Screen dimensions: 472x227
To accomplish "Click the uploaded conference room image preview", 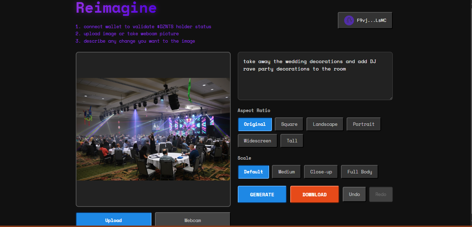I will 153,129.
